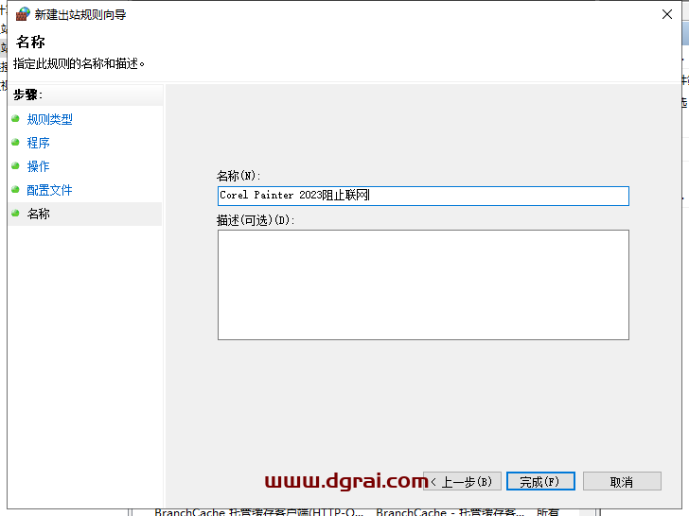
Task: Click the green bullet beside 名称 step
Action: pyautogui.click(x=15, y=214)
